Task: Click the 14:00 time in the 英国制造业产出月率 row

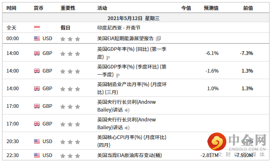Action: click(12, 89)
